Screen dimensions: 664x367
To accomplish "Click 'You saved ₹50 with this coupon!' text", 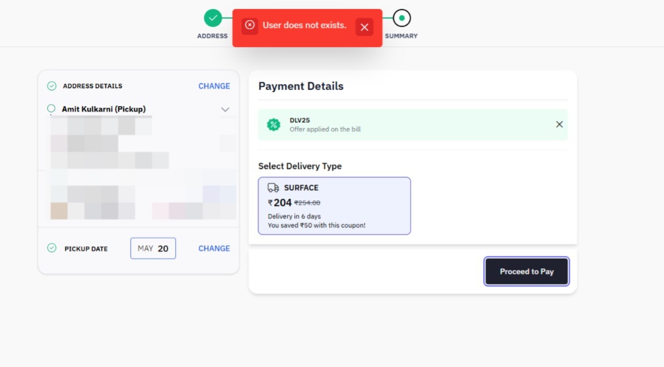I will (x=316, y=226).
